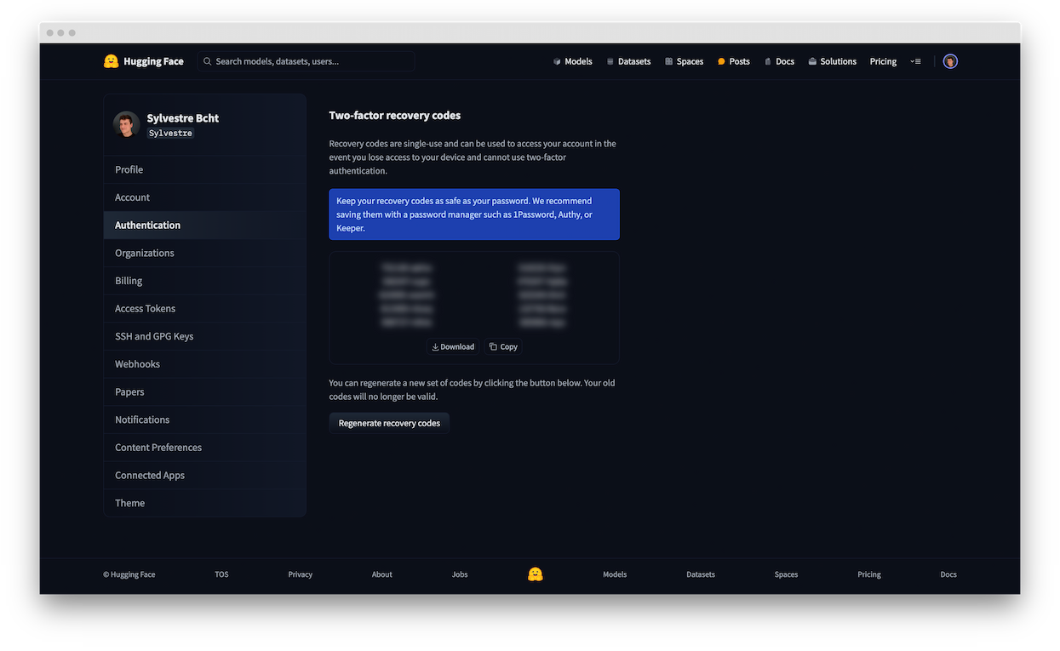Image resolution: width=1060 pixels, height=651 pixels.
Task: Go to Pricing in top navigation
Action: click(883, 61)
